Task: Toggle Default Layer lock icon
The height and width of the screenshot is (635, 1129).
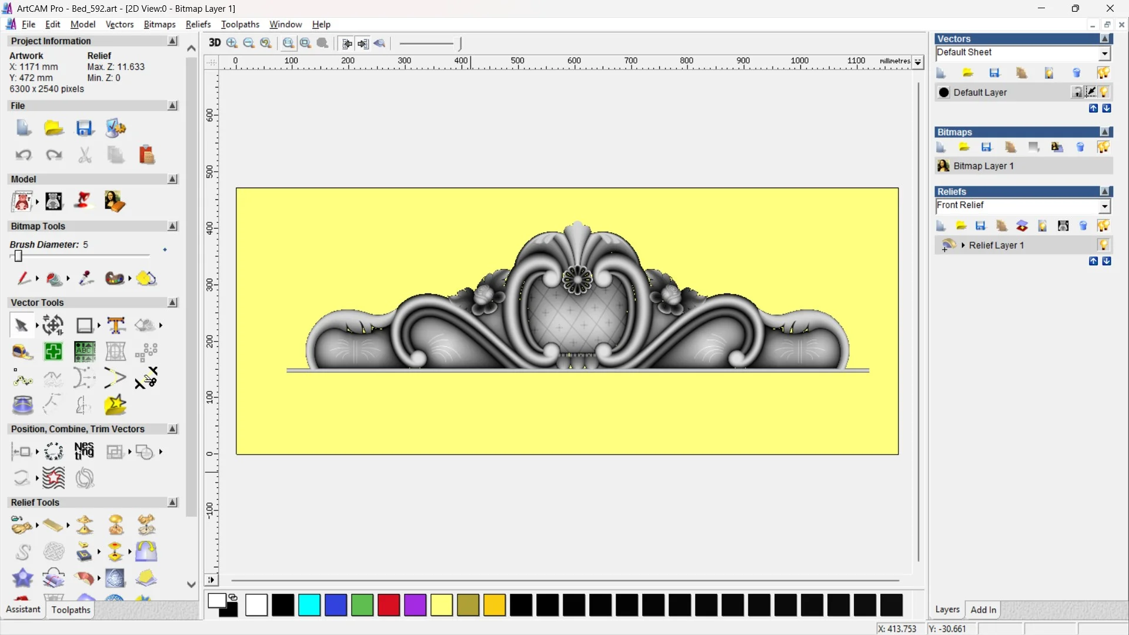Action: (x=1077, y=92)
